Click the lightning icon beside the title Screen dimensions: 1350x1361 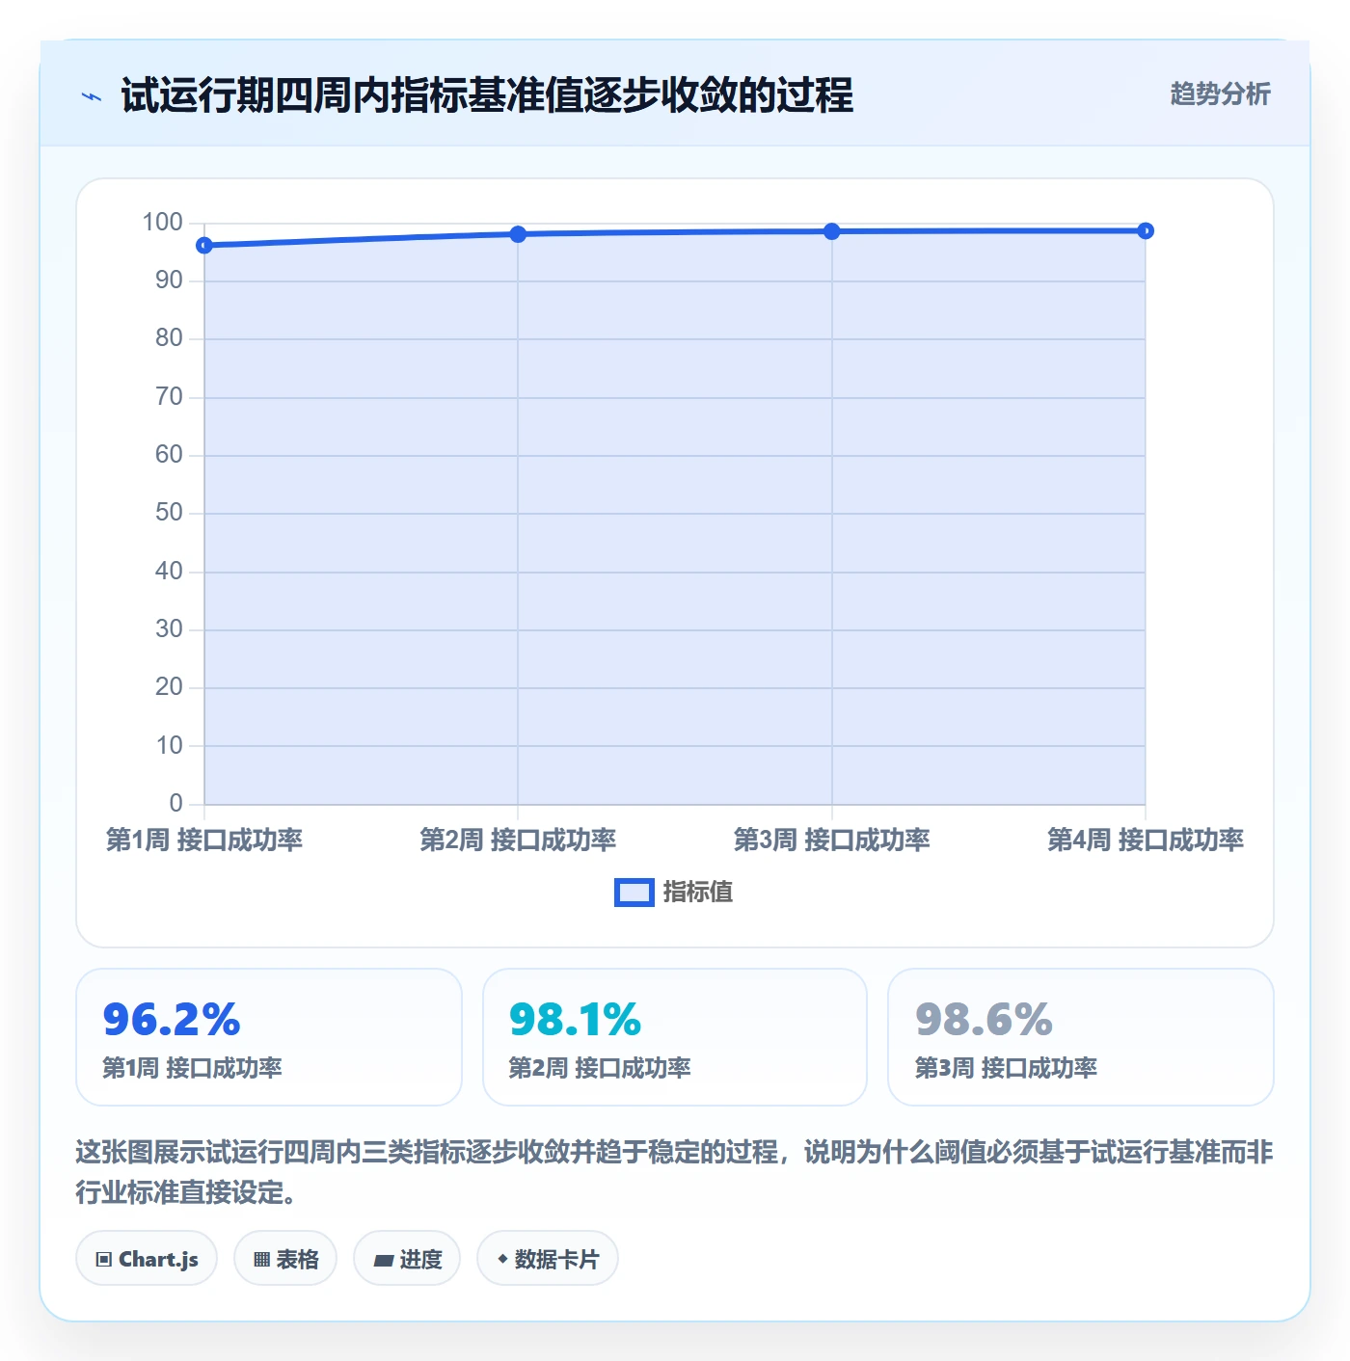(92, 96)
